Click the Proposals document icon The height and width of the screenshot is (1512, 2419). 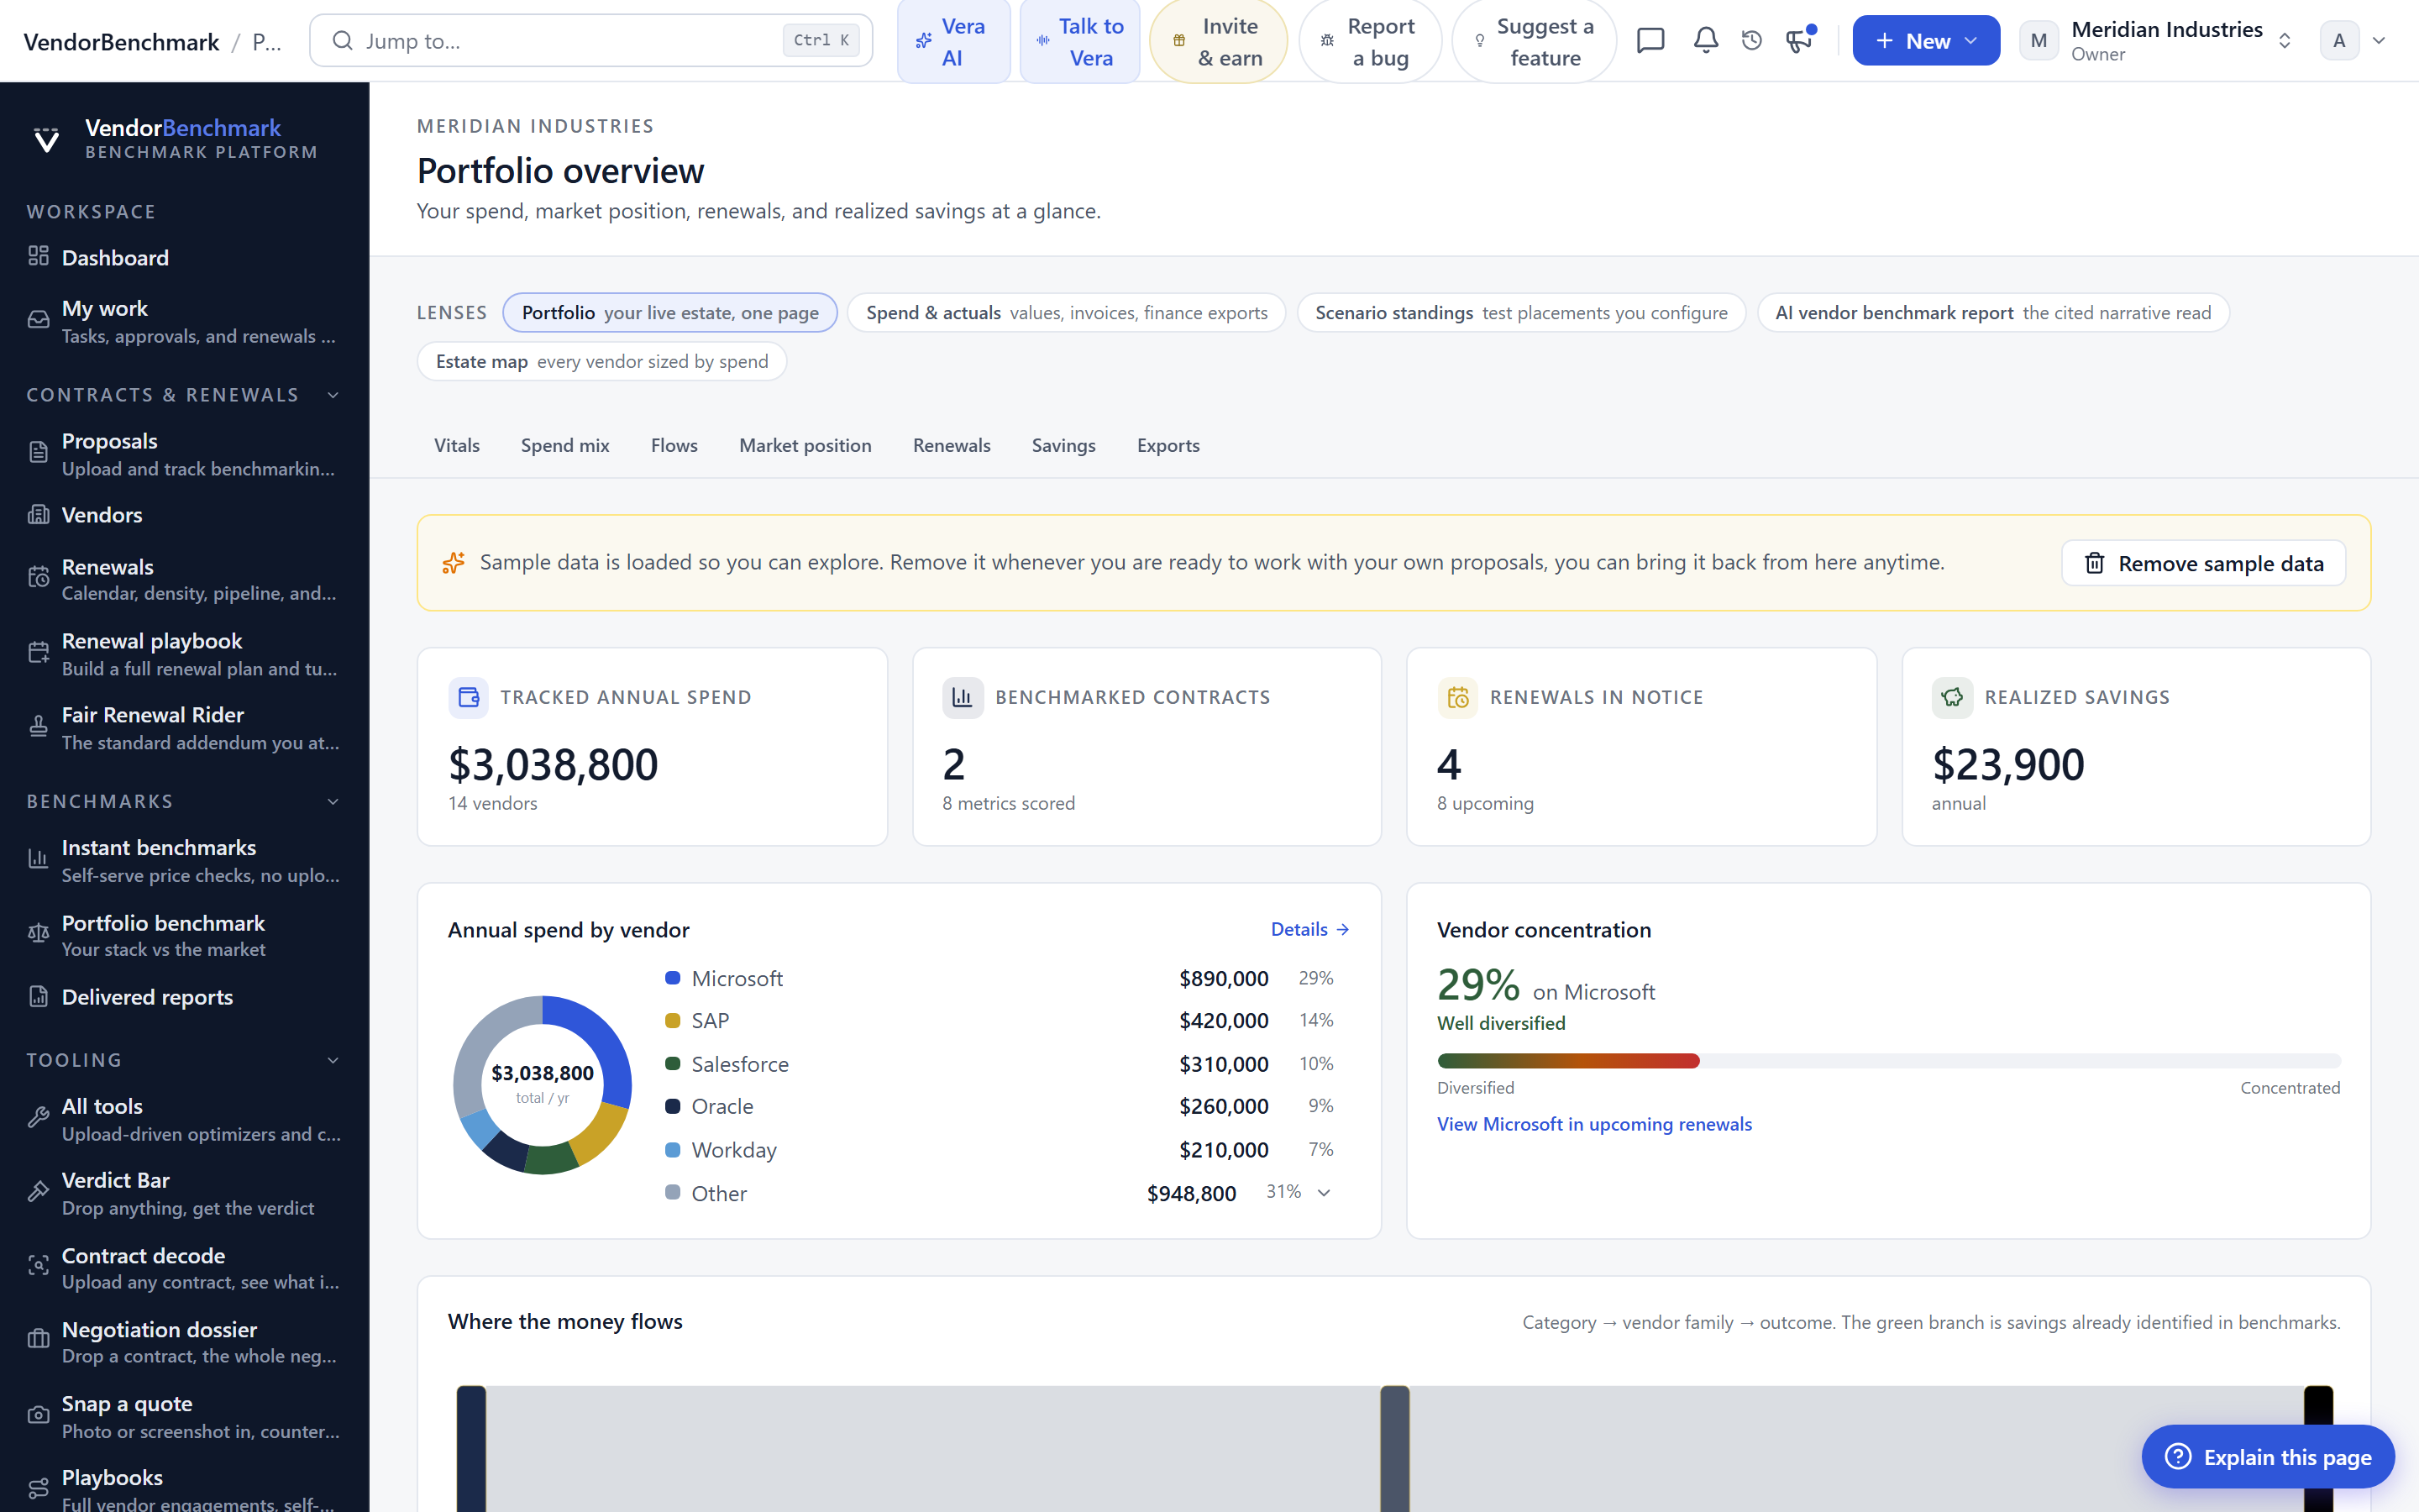(x=38, y=453)
